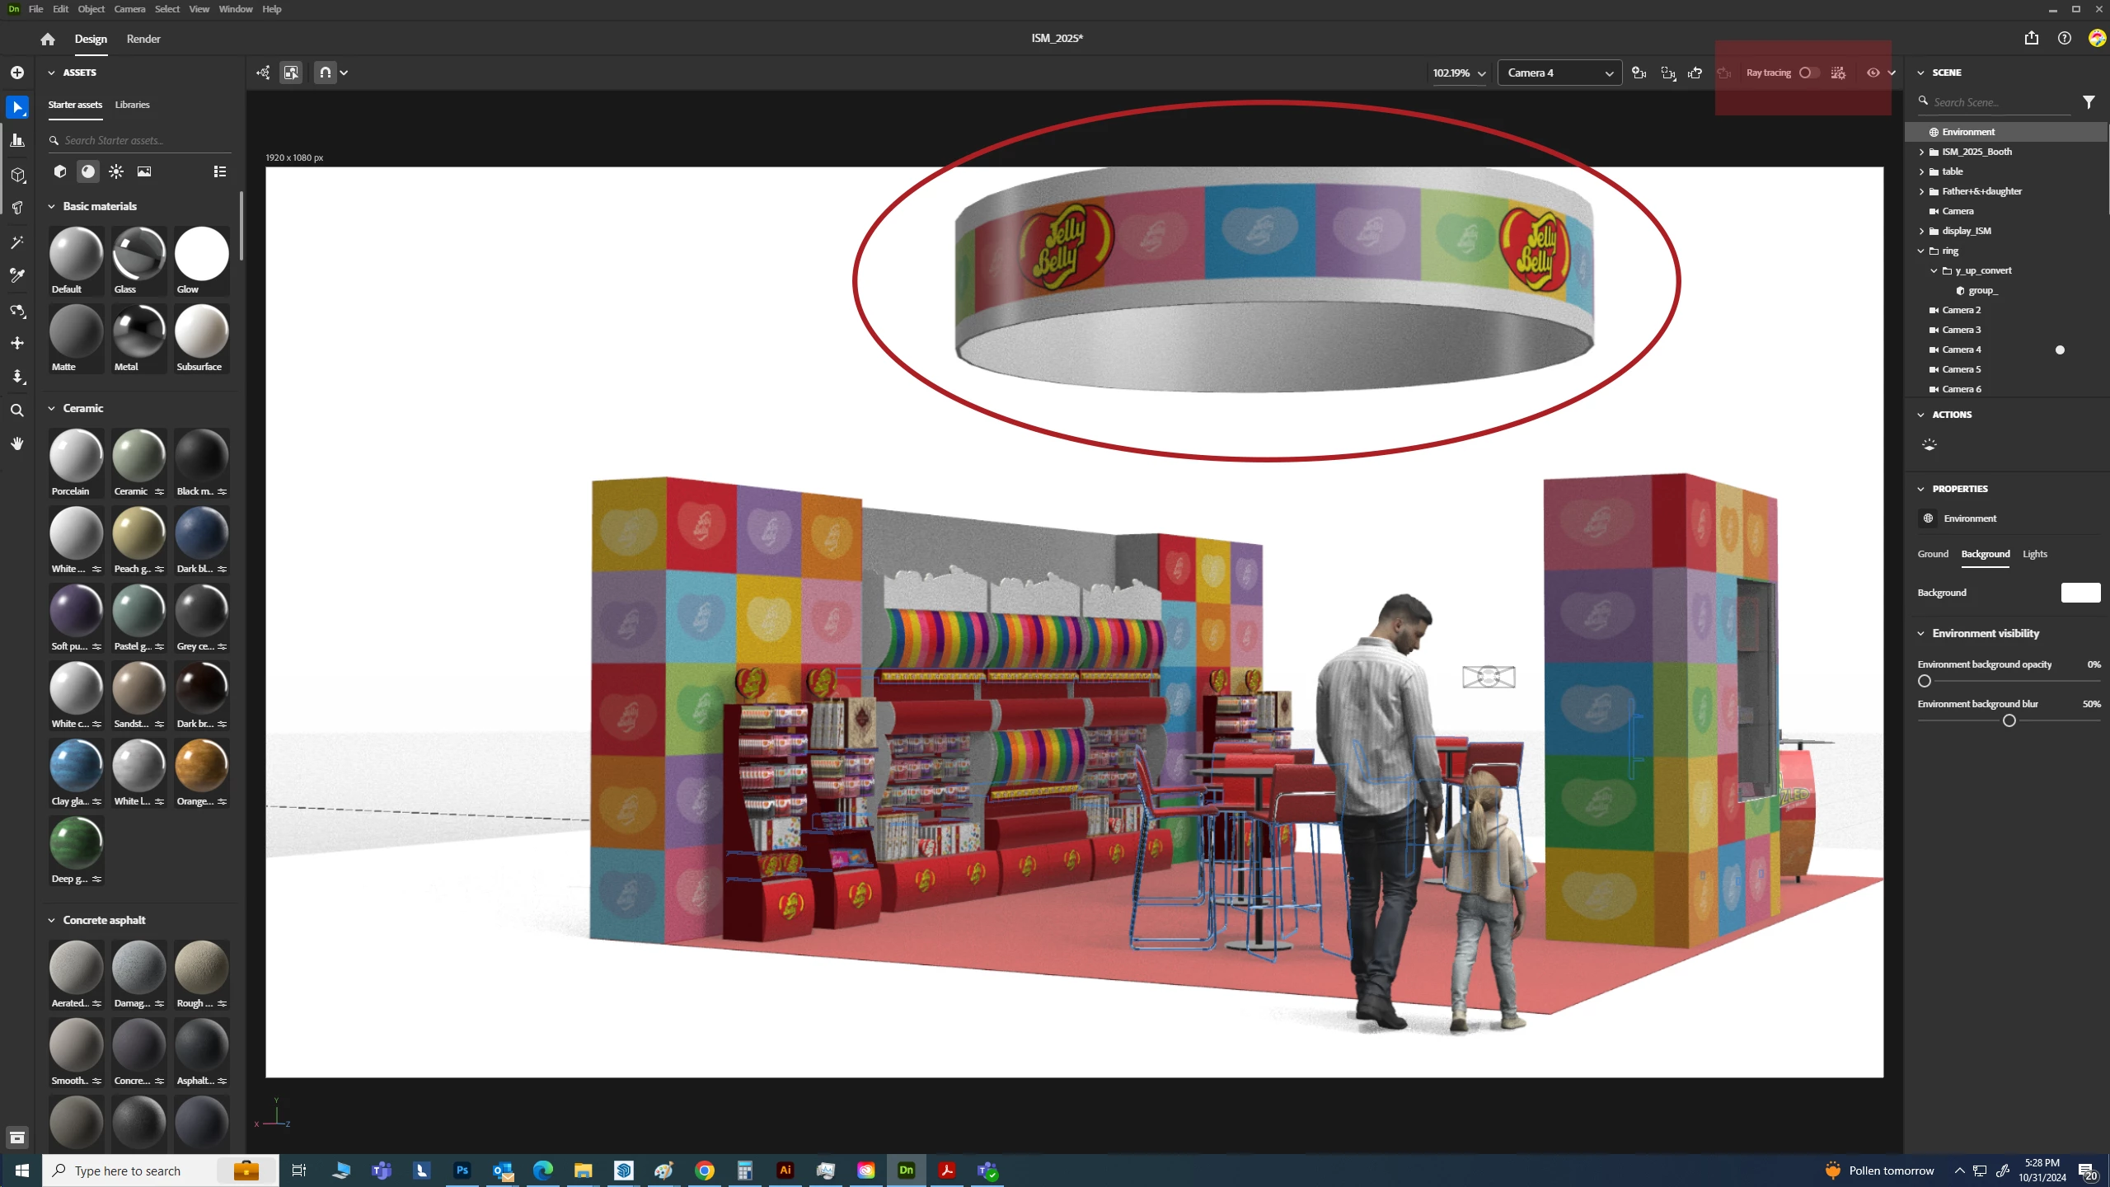
Task: Click the scene filter funnel icon
Action: 2089,102
